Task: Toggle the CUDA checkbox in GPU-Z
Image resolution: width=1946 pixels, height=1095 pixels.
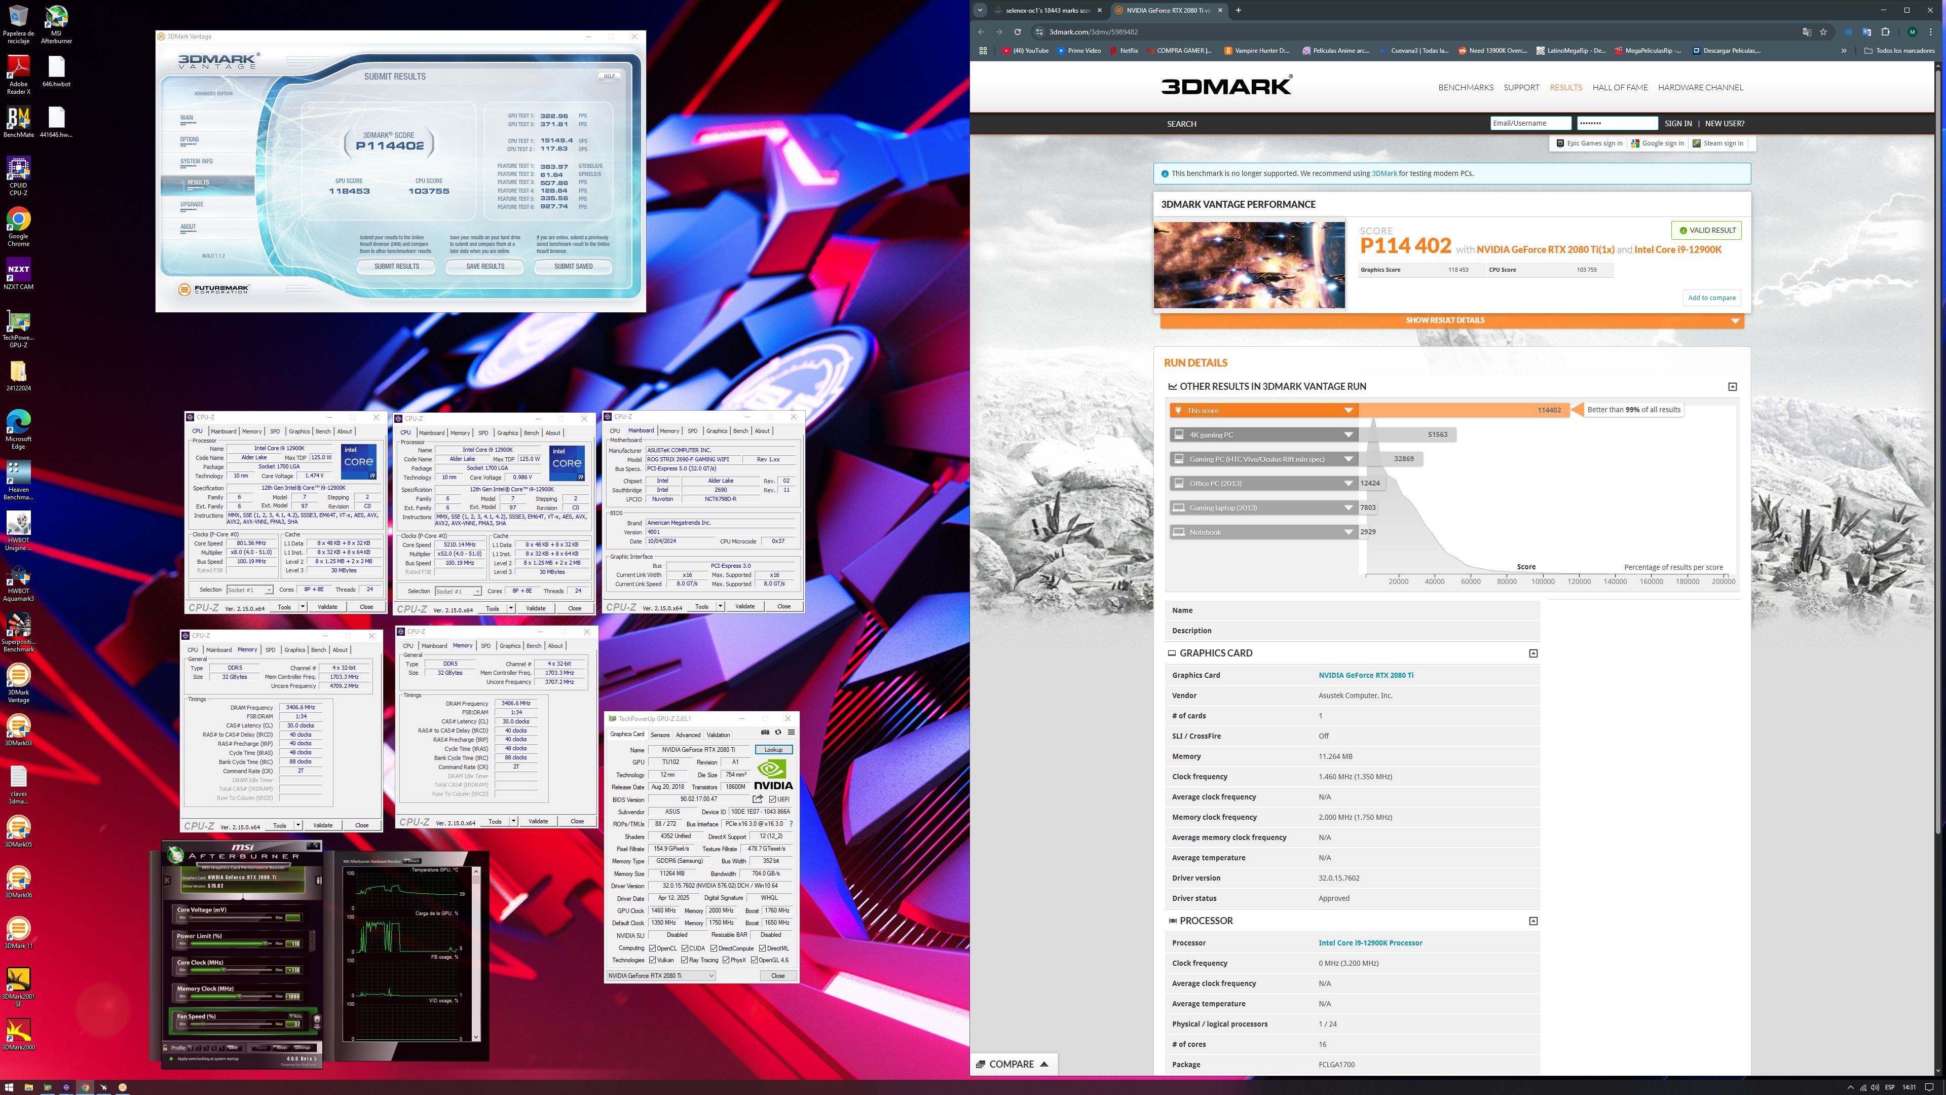Action: click(685, 947)
